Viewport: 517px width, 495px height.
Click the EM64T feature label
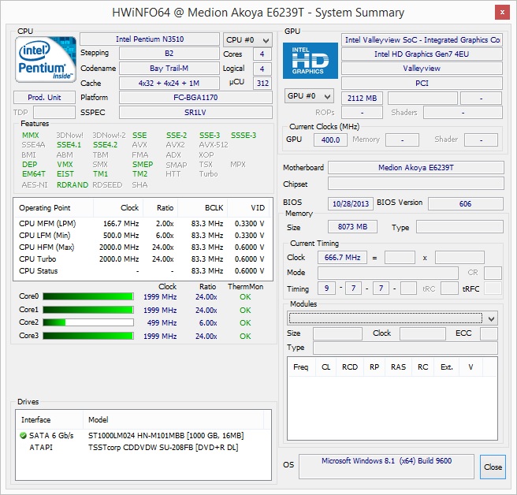coord(34,173)
